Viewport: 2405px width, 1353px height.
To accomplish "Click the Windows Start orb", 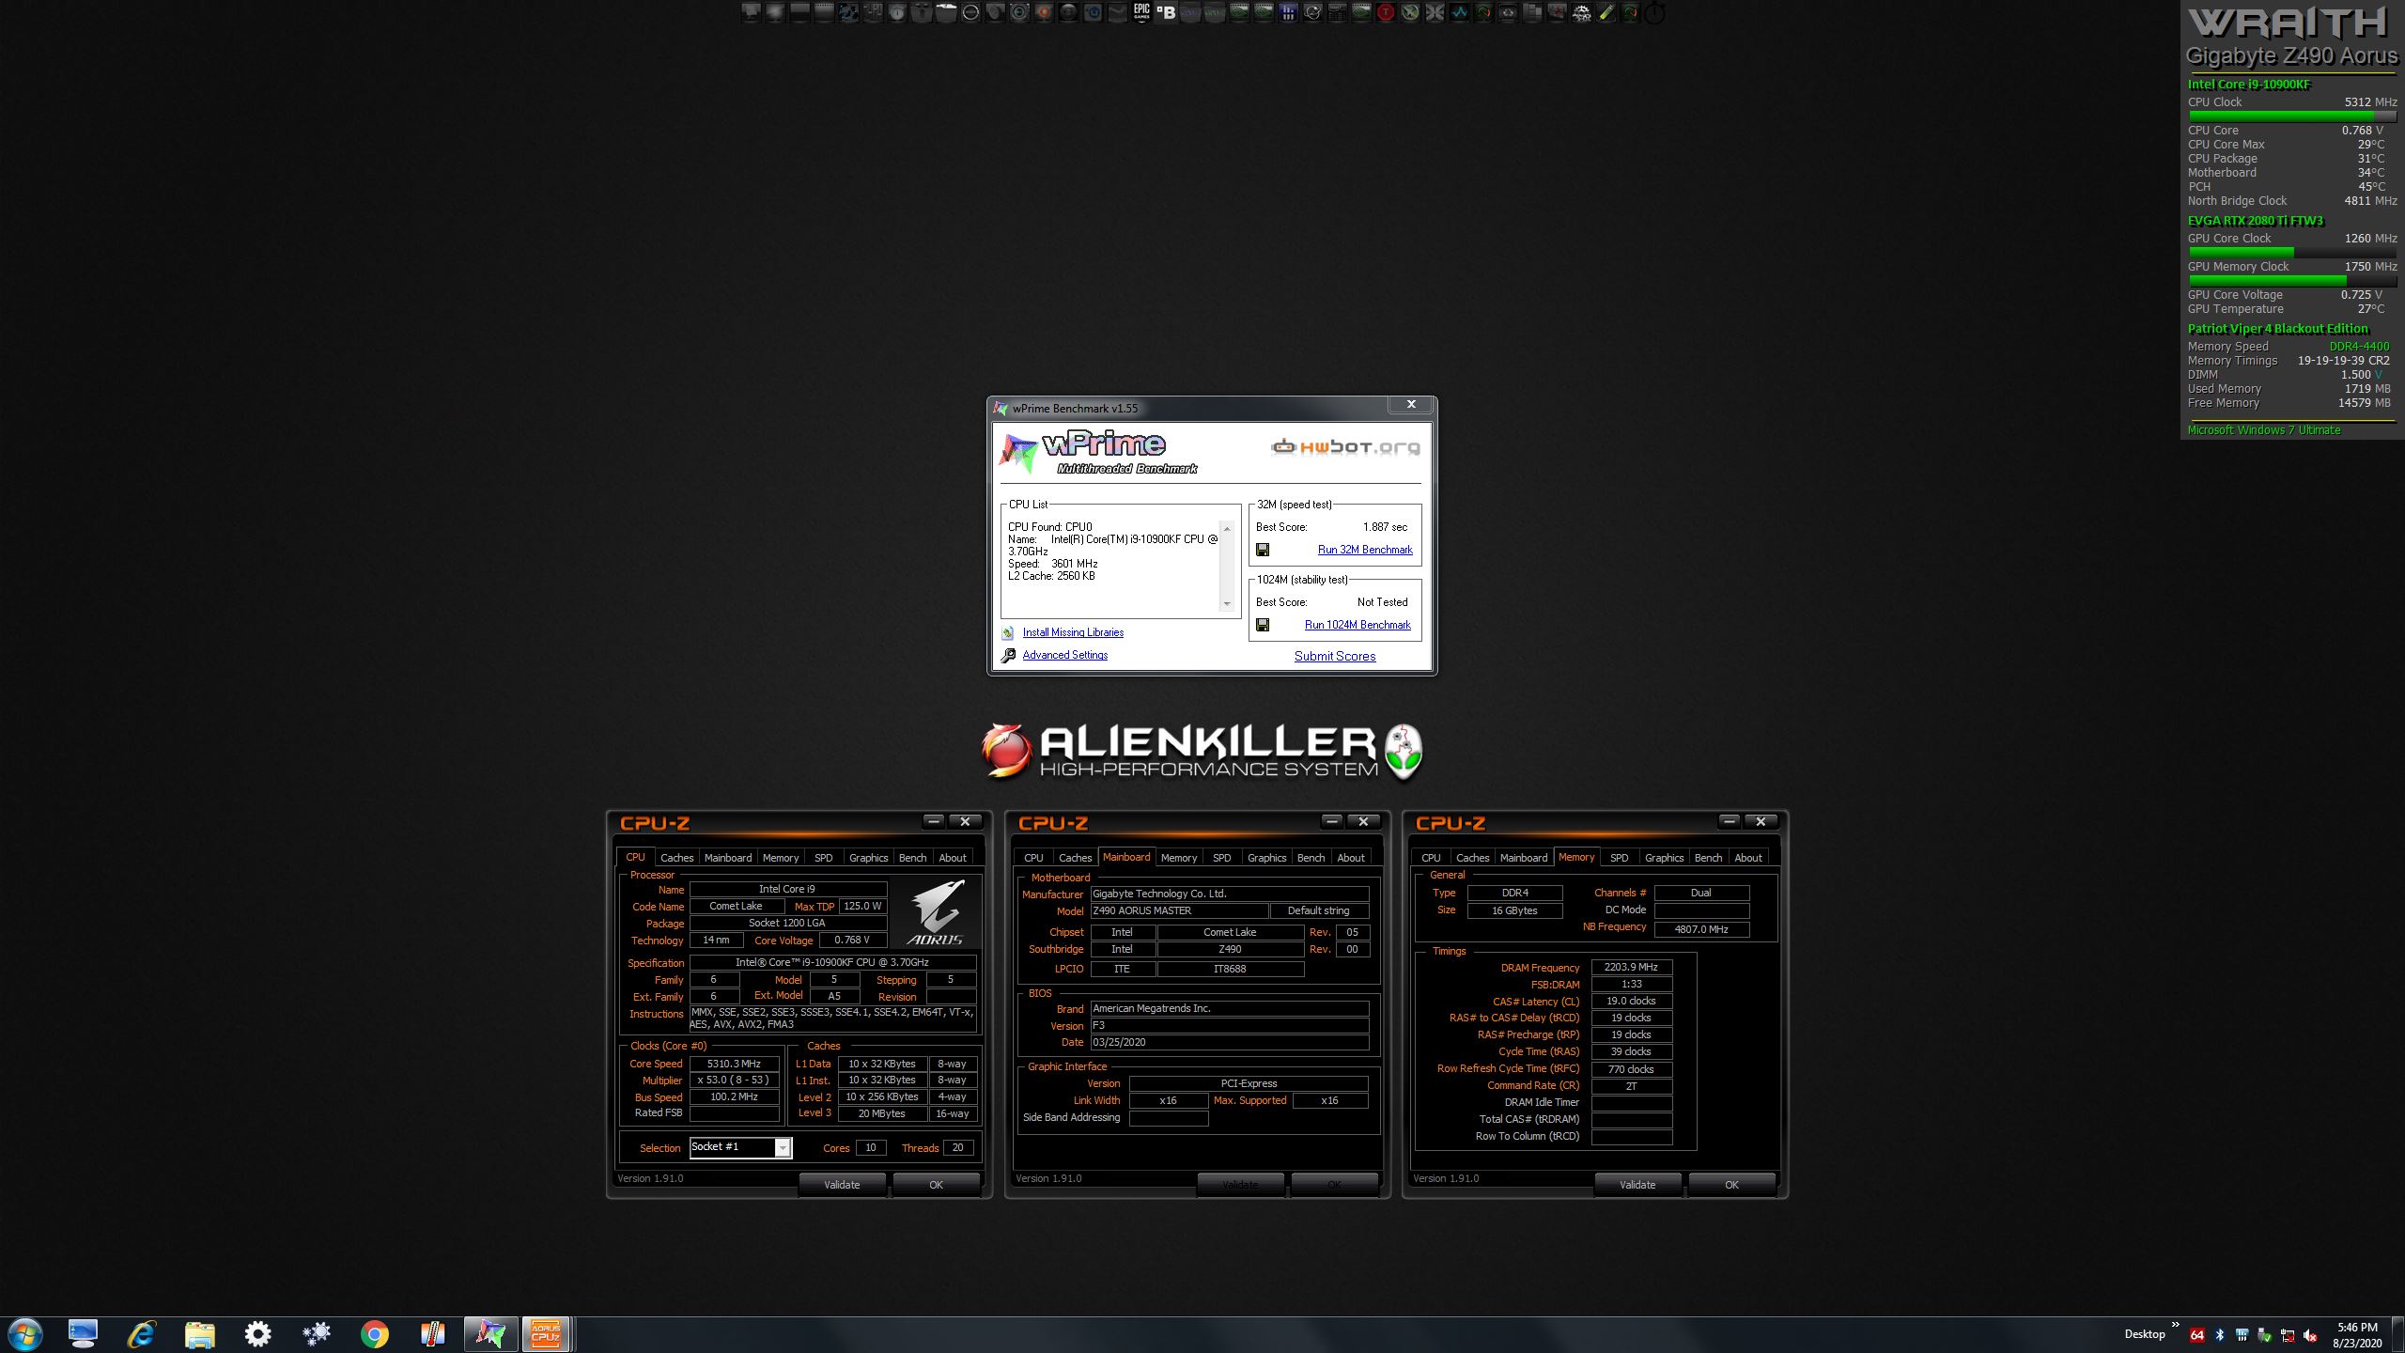I will (25, 1334).
